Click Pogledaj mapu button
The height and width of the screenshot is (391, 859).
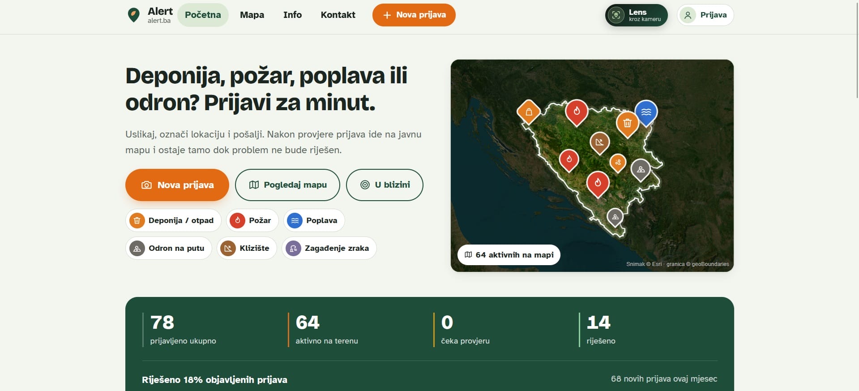pyautogui.click(x=287, y=185)
